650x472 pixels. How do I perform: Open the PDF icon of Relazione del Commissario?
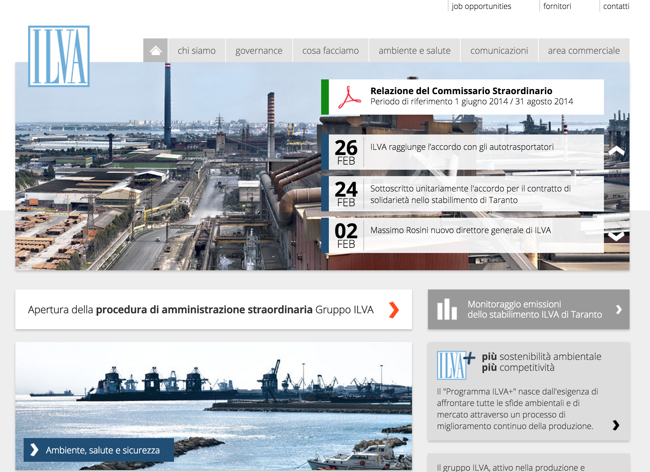[x=350, y=97]
